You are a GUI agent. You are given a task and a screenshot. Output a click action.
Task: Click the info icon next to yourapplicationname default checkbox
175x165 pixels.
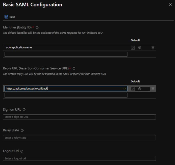pos(139,47)
